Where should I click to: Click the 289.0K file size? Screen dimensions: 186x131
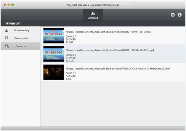(x=70, y=61)
